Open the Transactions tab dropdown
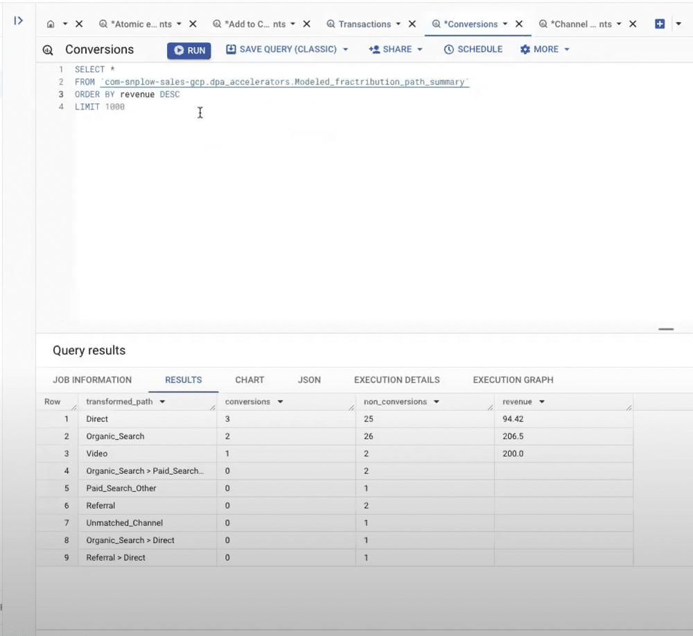693x636 pixels. pyautogui.click(x=398, y=24)
